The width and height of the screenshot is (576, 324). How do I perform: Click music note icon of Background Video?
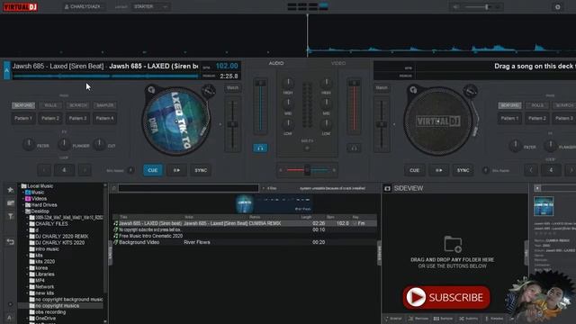click(115, 242)
